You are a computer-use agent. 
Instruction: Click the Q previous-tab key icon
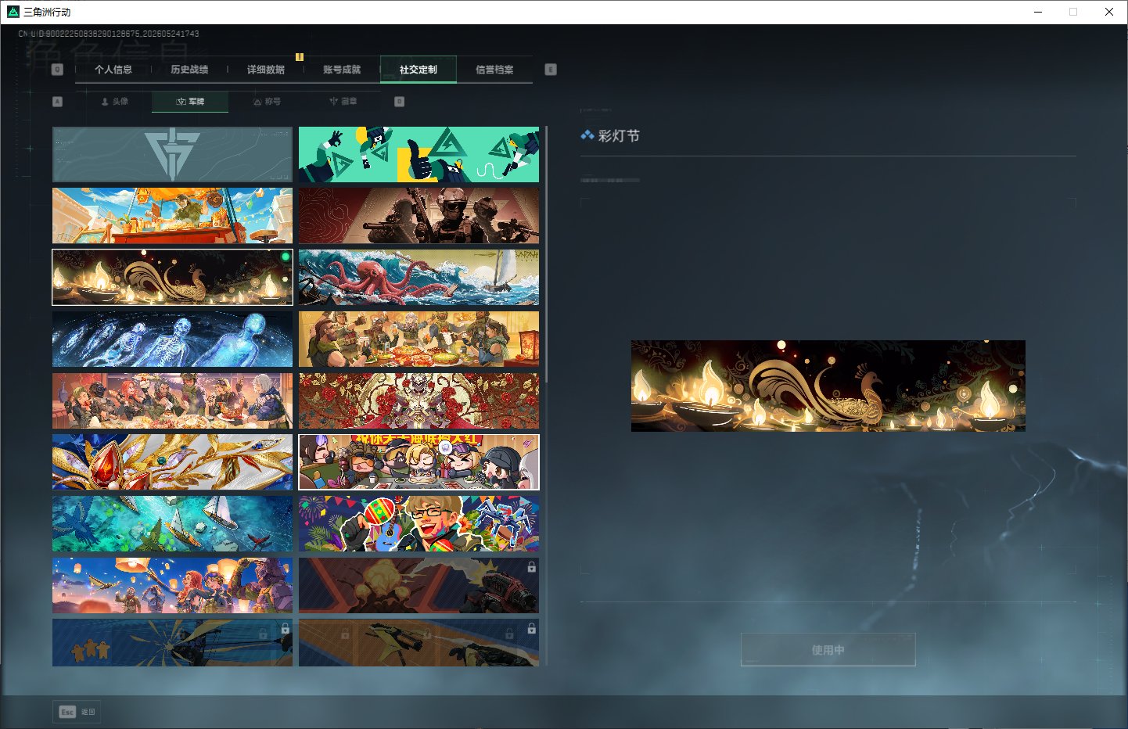(x=57, y=70)
